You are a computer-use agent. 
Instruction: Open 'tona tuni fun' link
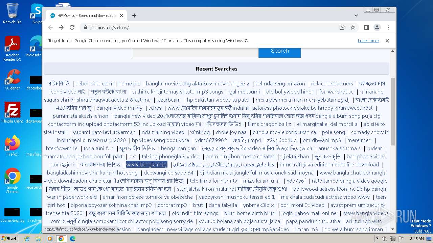(x=99, y=148)
